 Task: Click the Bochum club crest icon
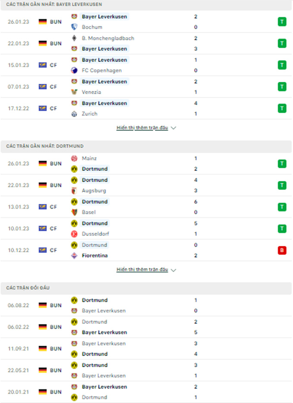click(74, 27)
